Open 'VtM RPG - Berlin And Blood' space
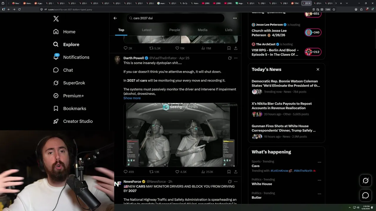This screenshot has height=211, width=376. [x=275, y=52]
